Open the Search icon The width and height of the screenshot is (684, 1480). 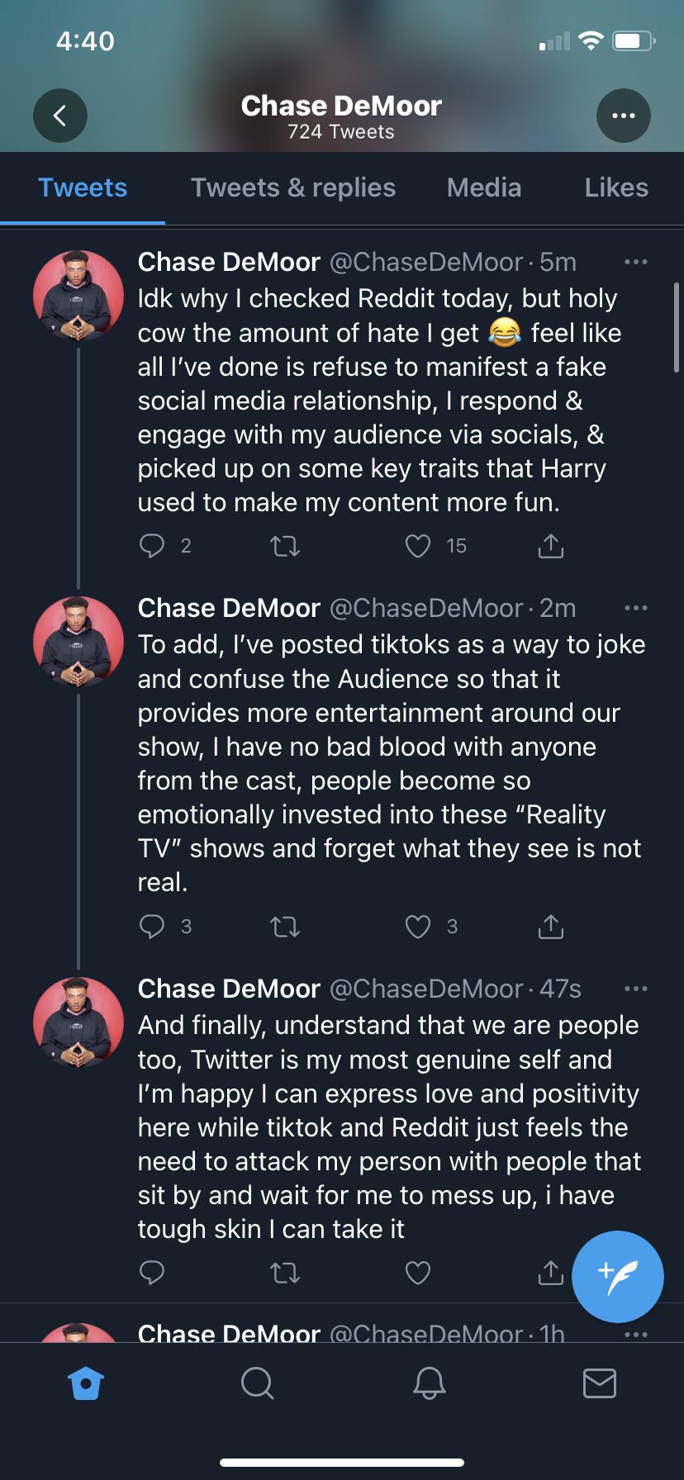(x=256, y=1384)
